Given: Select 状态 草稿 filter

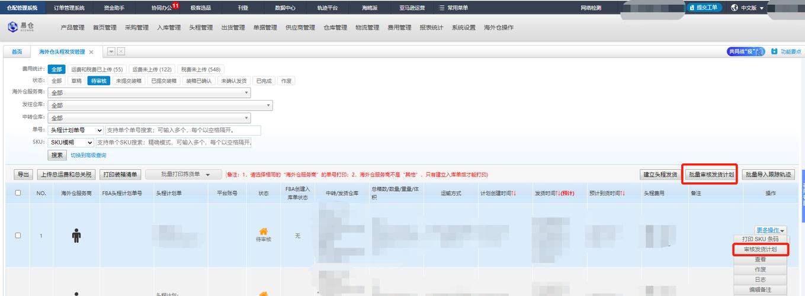Looking at the screenshot, I should pos(76,81).
